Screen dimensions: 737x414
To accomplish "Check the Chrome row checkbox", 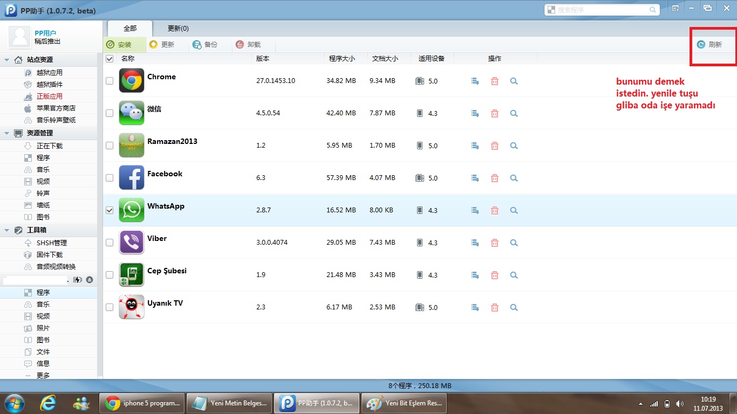I will click(x=110, y=81).
